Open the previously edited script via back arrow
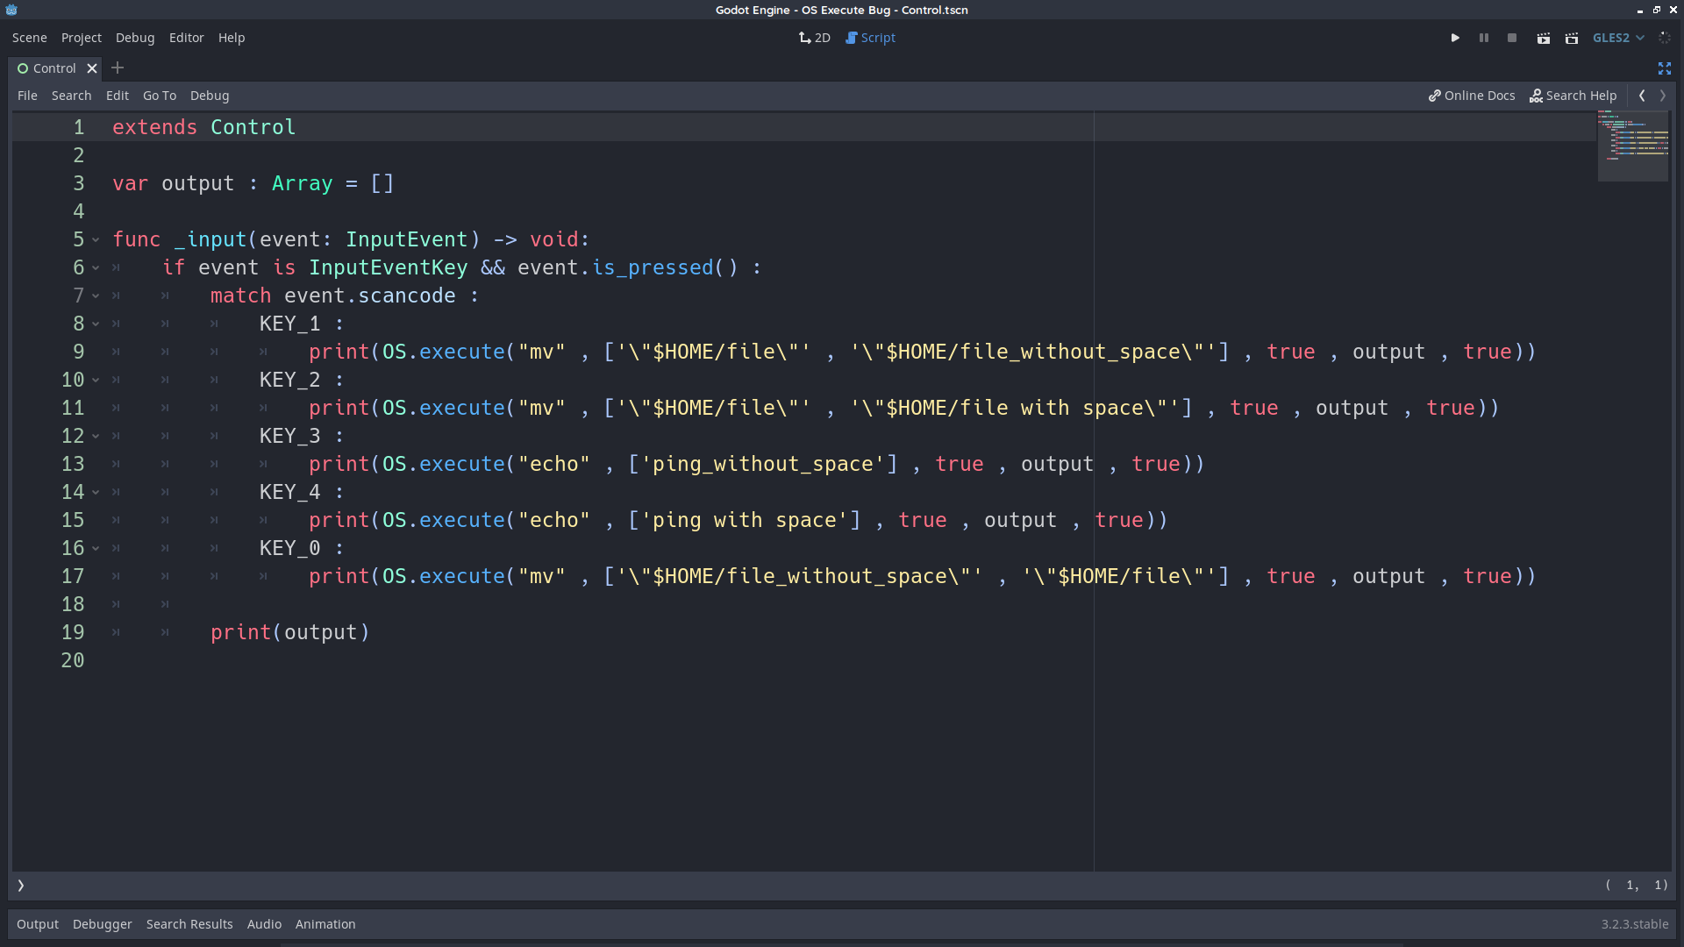This screenshot has height=947, width=1684. click(x=1642, y=96)
